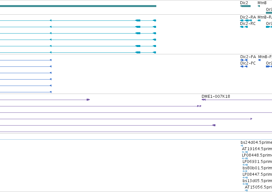The width and height of the screenshot is (272, 192).
Task: Select the bs80b01.5prim EST glyph
Action: point(245,171)
